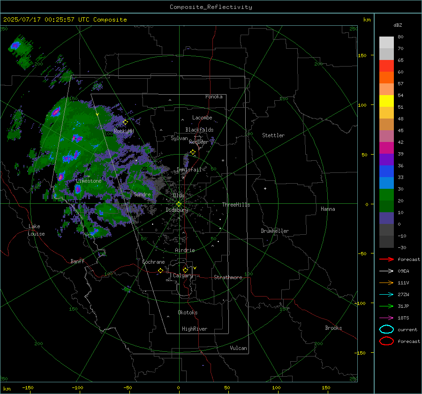Click the cyan 27ZW arrow icon

(386, 295)
